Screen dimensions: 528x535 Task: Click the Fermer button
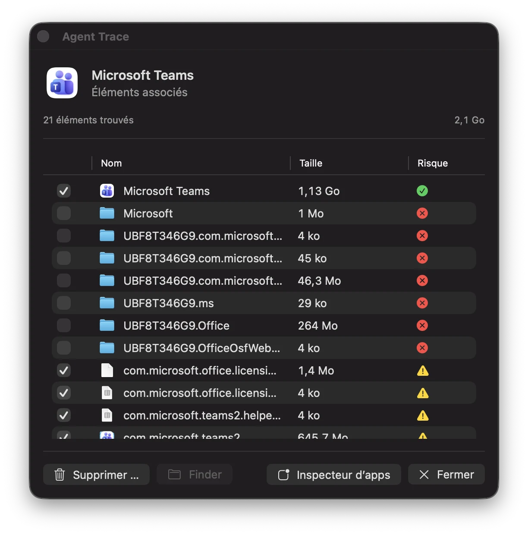point(446,475)
